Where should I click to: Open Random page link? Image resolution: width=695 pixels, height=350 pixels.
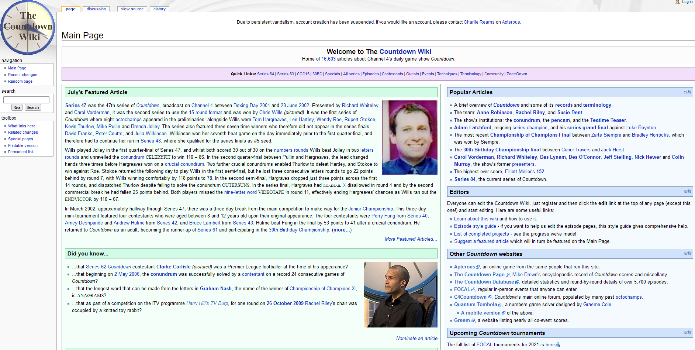[20, 81]
